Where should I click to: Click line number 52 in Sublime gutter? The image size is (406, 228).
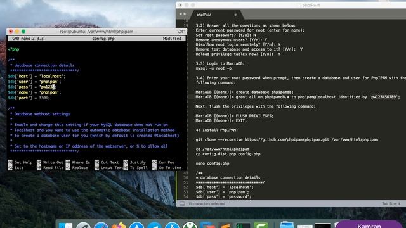(185, 187)
